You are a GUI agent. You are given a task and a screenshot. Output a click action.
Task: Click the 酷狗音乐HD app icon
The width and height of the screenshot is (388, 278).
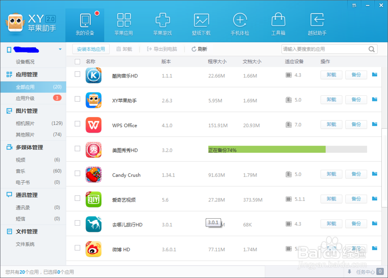click(94, 75)
